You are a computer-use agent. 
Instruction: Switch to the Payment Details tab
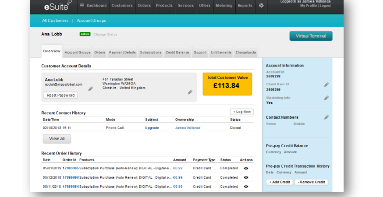(122, 53)
